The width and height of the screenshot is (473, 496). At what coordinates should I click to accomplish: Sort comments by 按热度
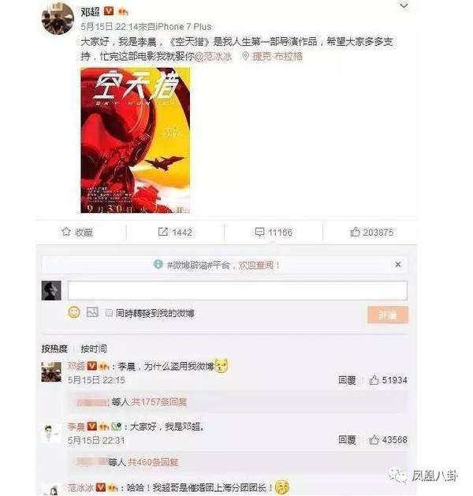[x=54, y=349]
